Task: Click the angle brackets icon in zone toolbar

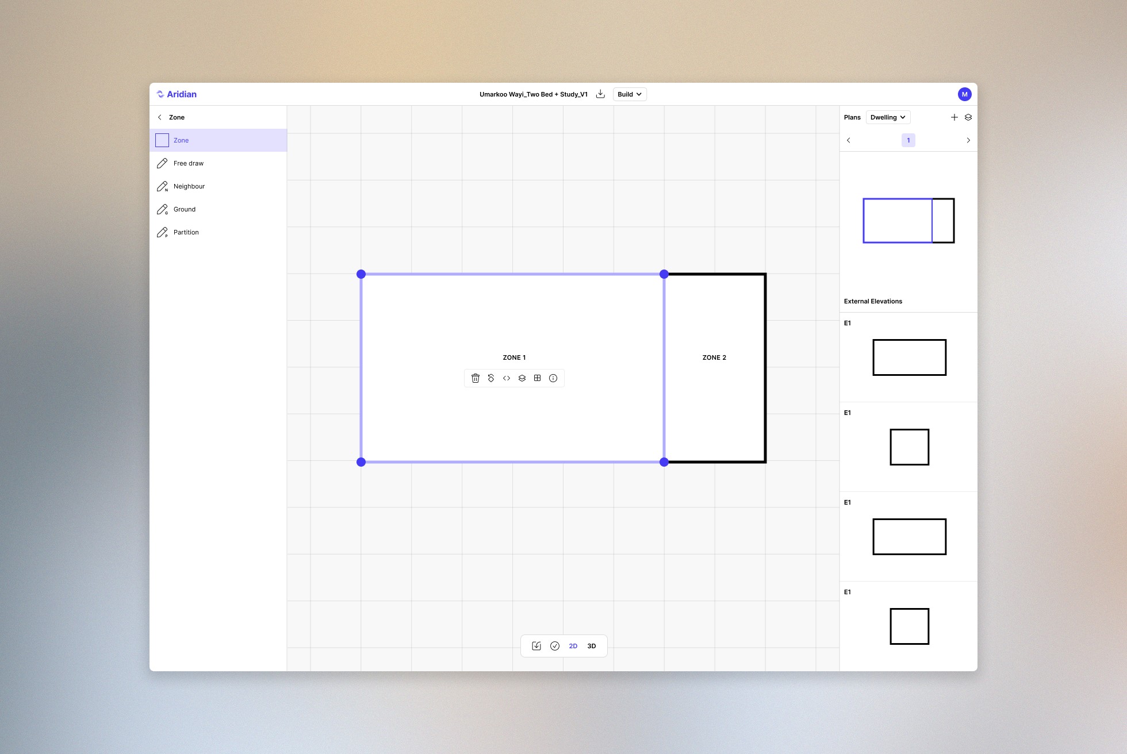Action: (507, 378)
